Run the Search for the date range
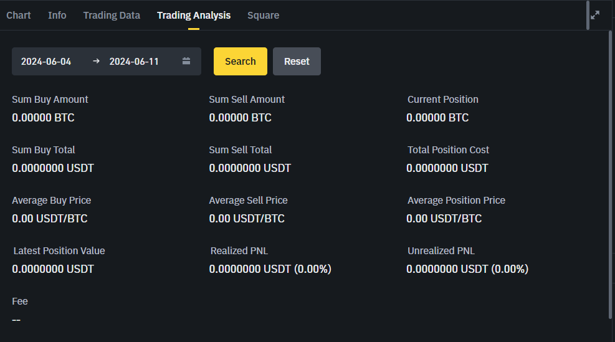The image size is (615, 342). pos(241,61)
